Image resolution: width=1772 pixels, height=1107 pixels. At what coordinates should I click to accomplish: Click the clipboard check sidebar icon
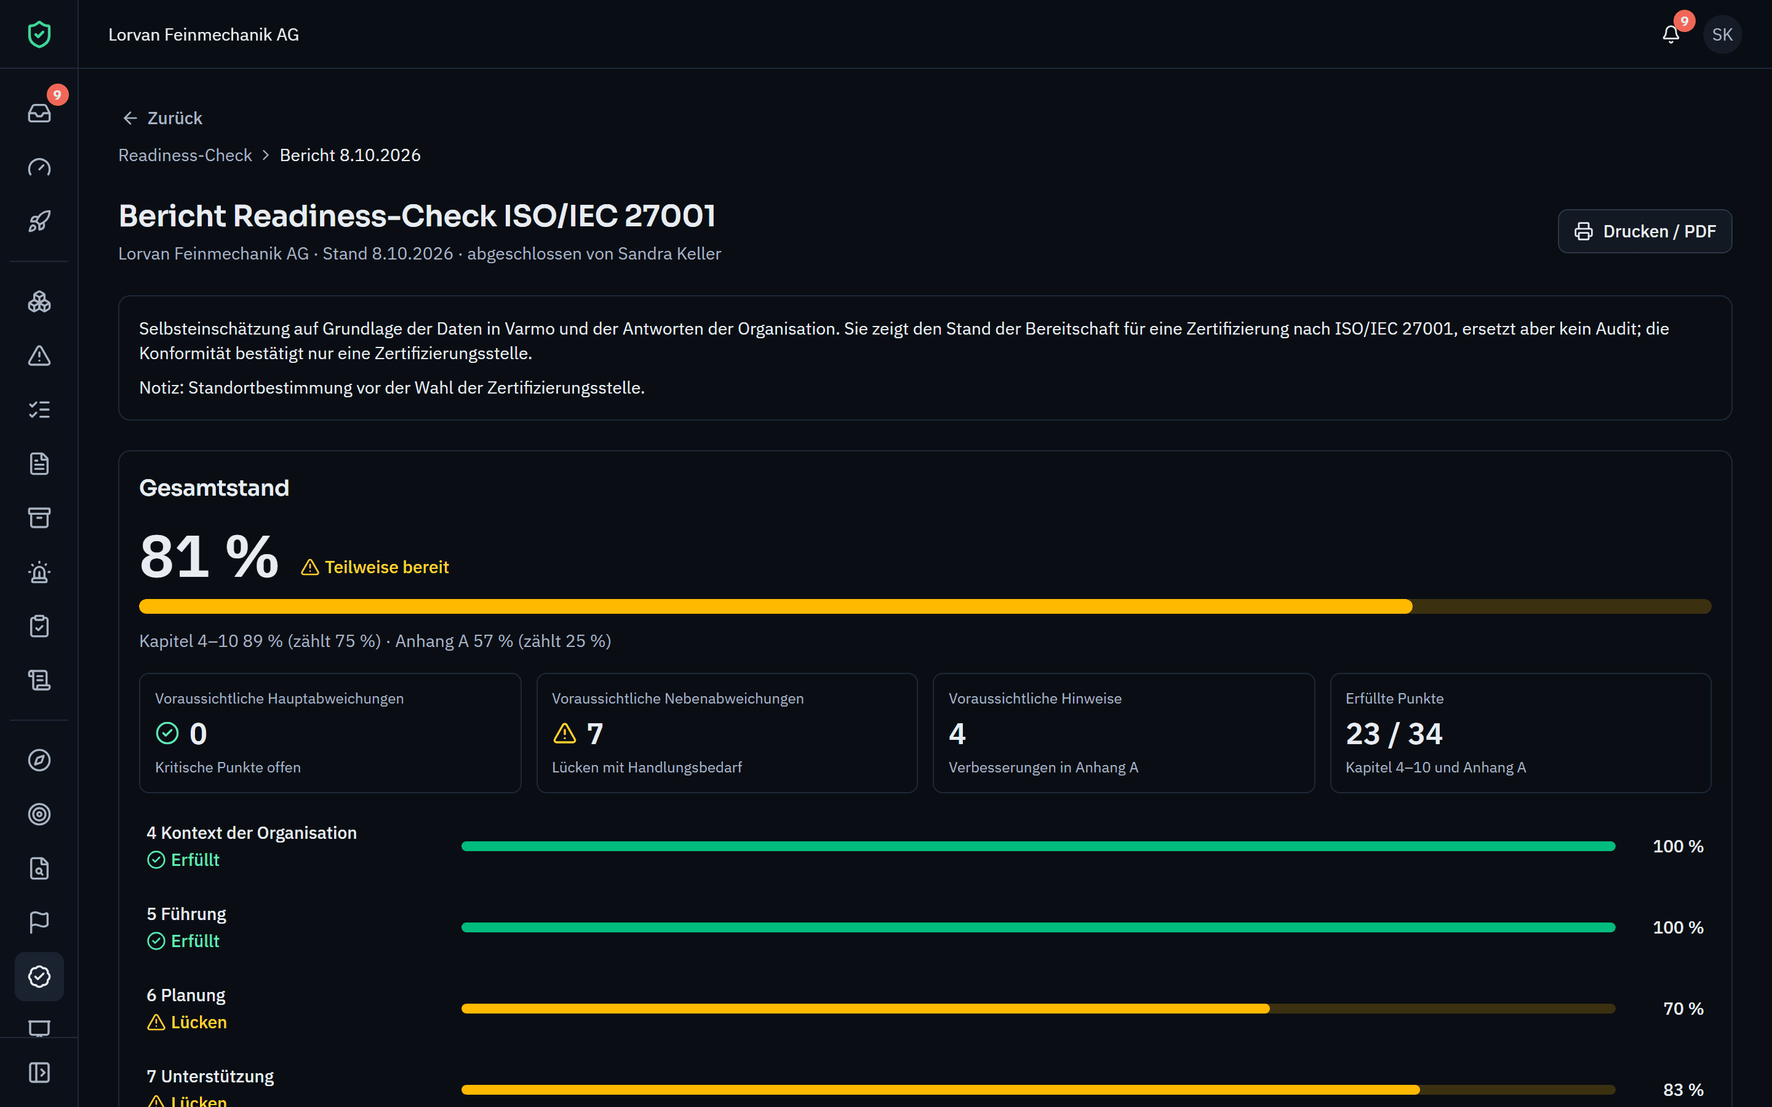coord(39,627)
